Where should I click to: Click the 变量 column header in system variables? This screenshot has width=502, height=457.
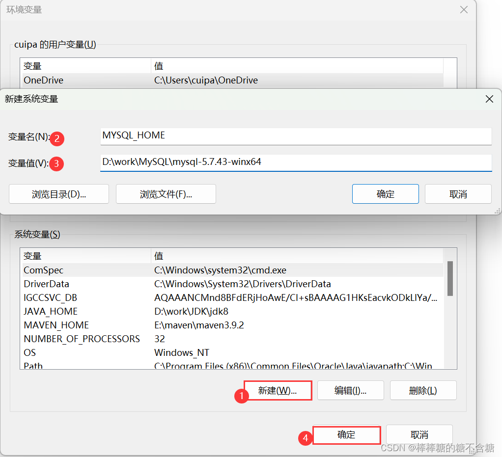tap(85, 256)
